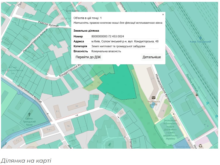The height and width of the screenshot is (165, 220).
Task: Click building 7/11 on the map
Action: pyautogui.click(x=49, y=130)
